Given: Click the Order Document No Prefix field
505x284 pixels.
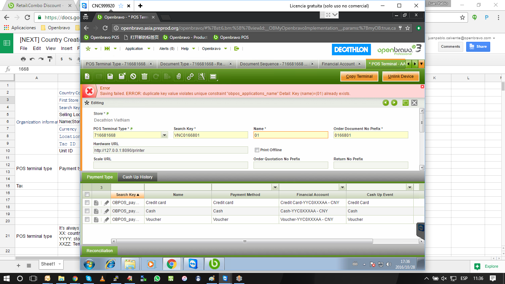Looking at the screenshot, I should pyautogui.click(x=371, y=135).
